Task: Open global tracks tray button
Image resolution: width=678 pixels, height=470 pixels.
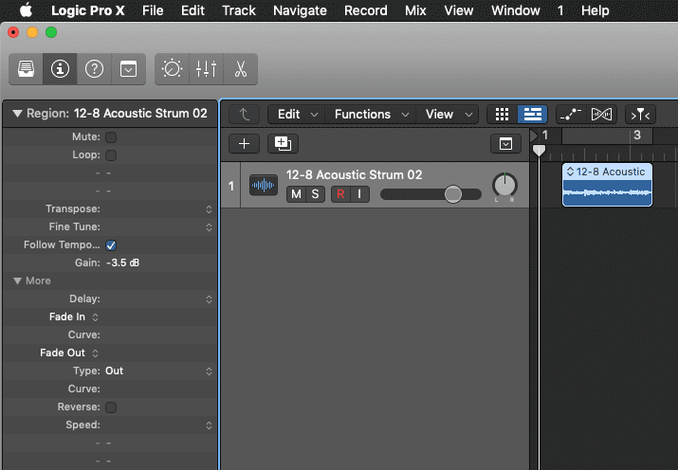Action: click(506, 143)
